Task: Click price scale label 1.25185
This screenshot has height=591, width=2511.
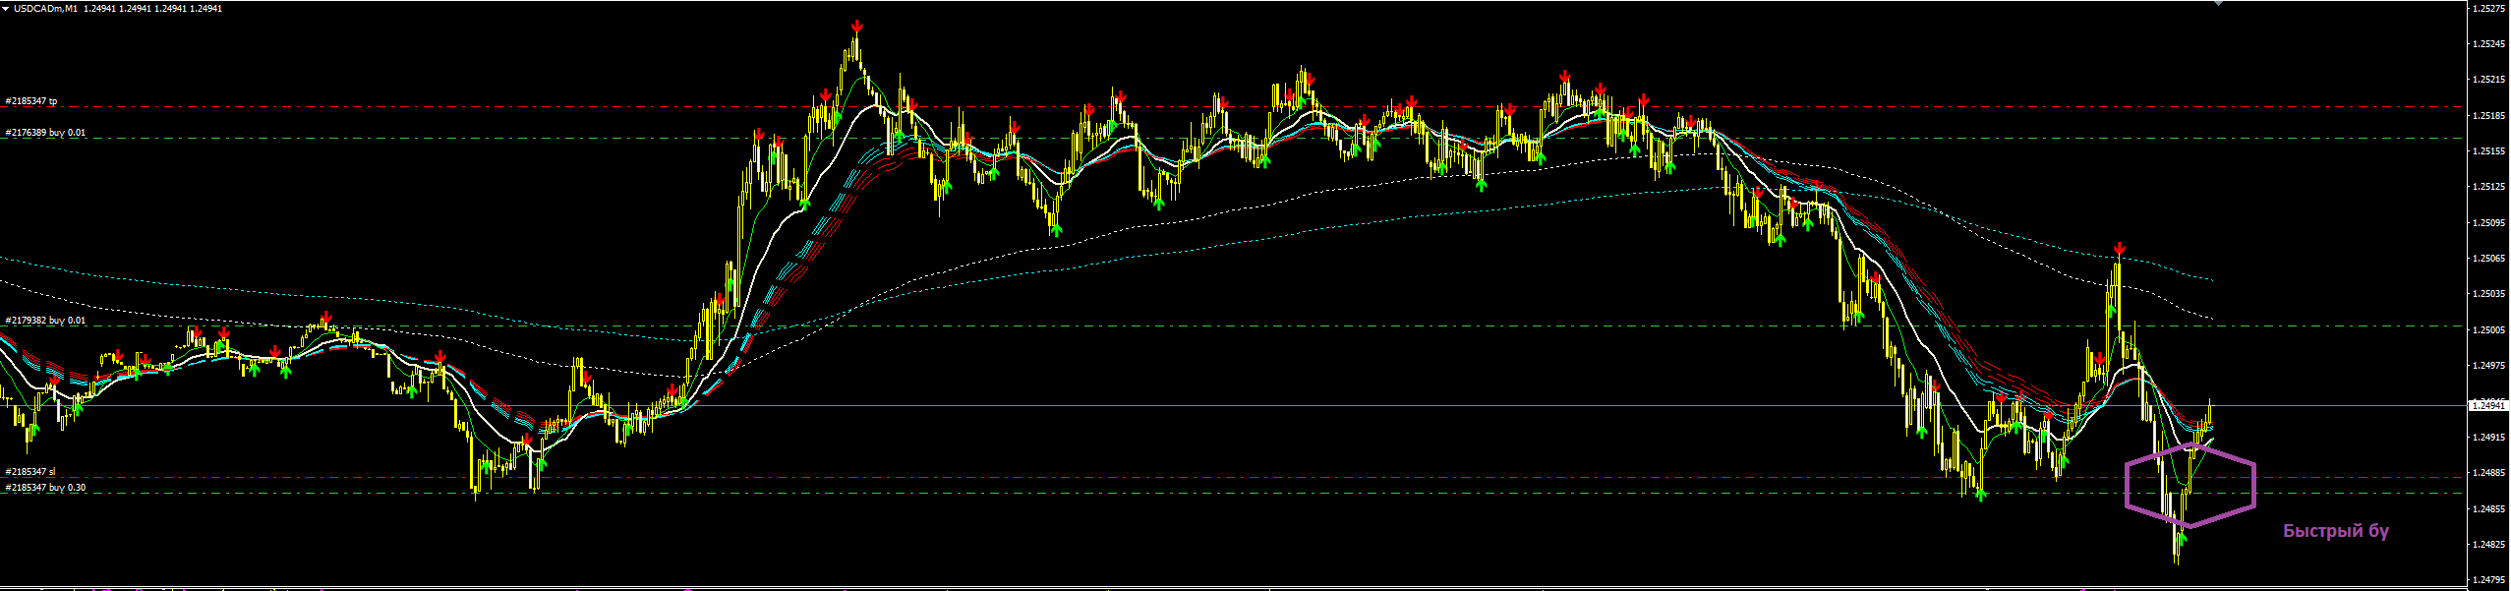Action: (x=2488, y=116)
